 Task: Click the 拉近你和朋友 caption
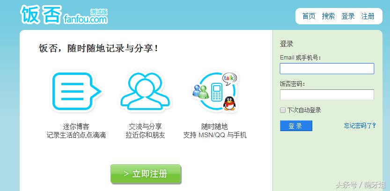tap(145, 135)
